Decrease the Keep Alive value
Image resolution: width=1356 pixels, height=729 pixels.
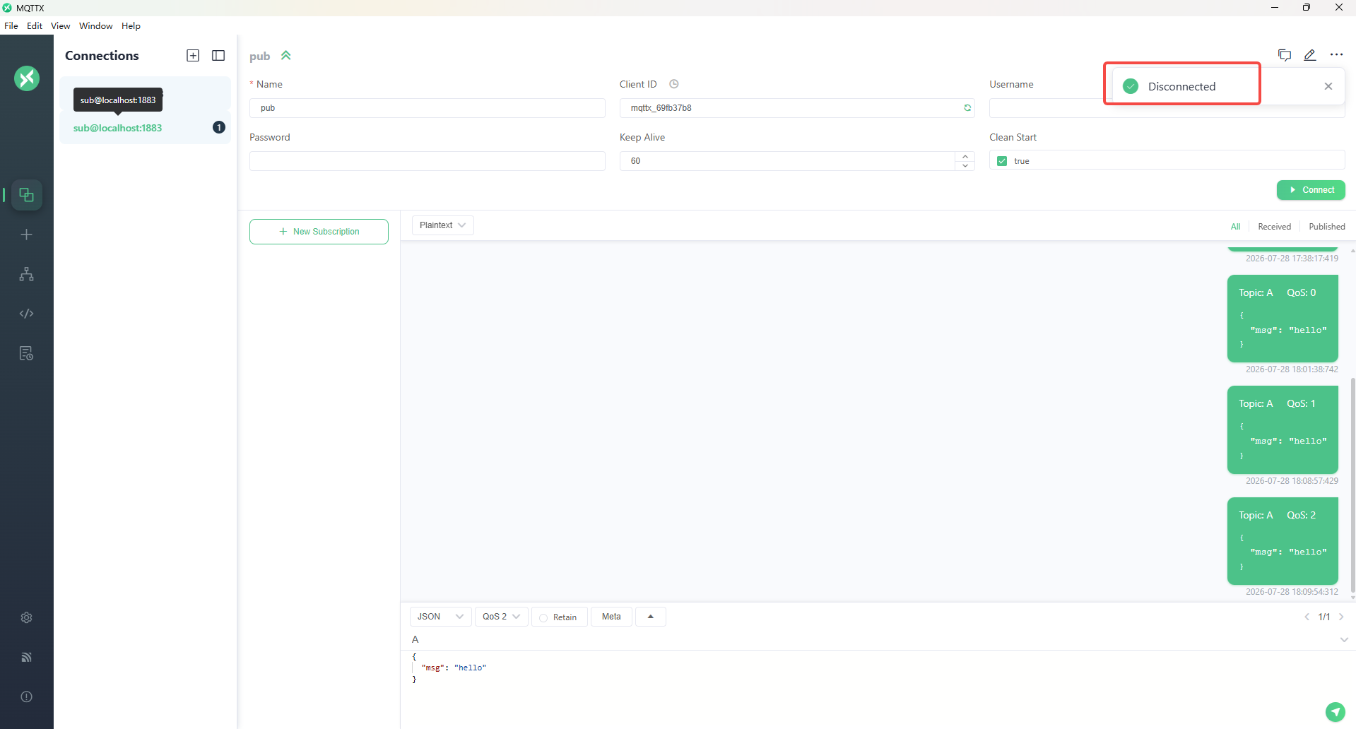965,166
